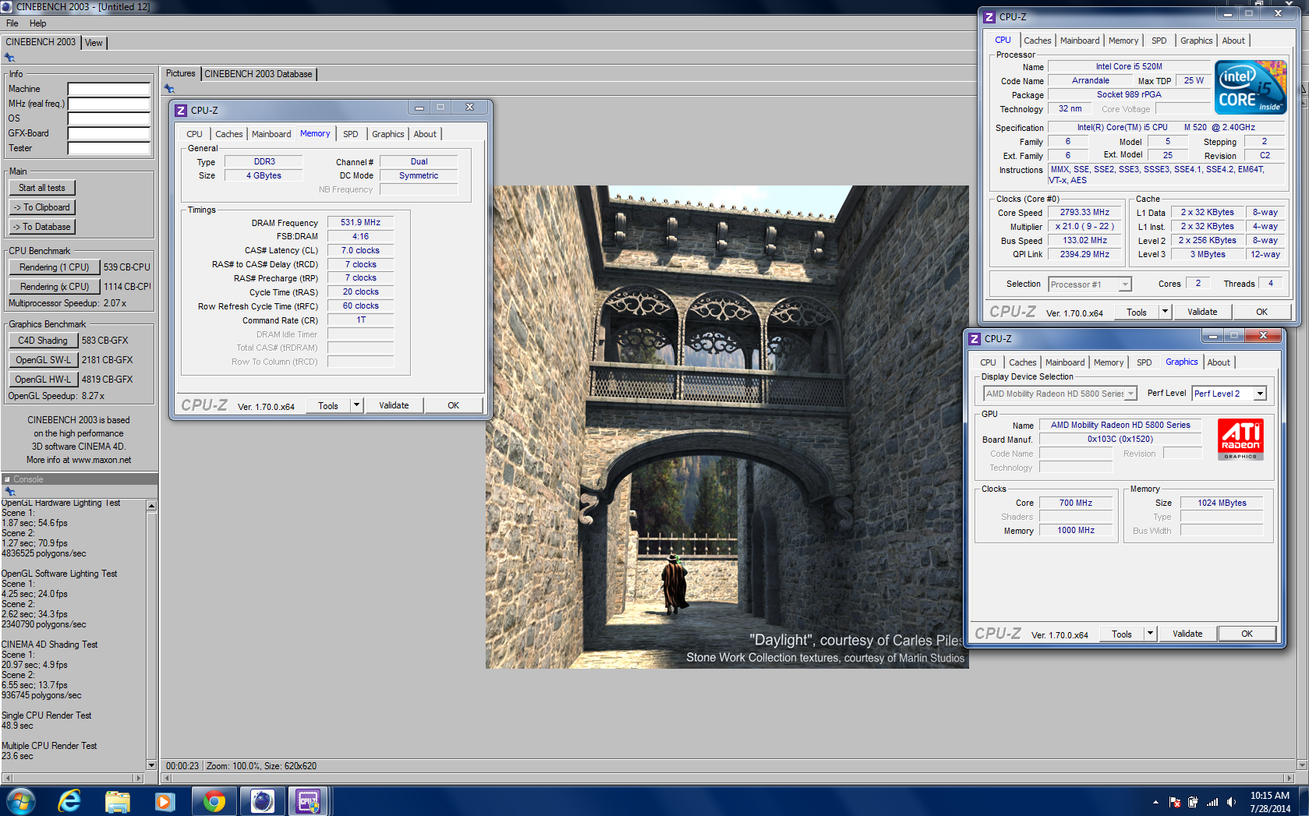This screenshot has width=1309, height=816.
Task: Click the To Database button
Action: coord(42,227)
